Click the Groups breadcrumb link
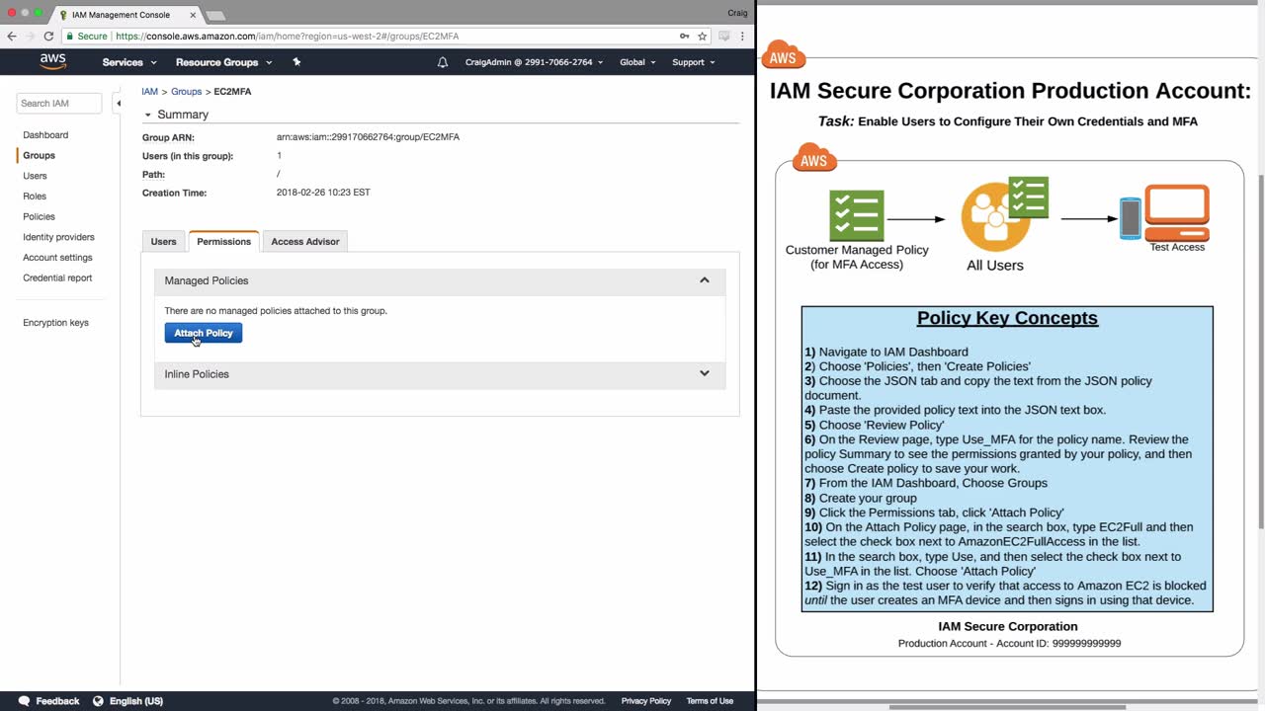Screen dimensions: 1265x711 (x=186, y=92)
